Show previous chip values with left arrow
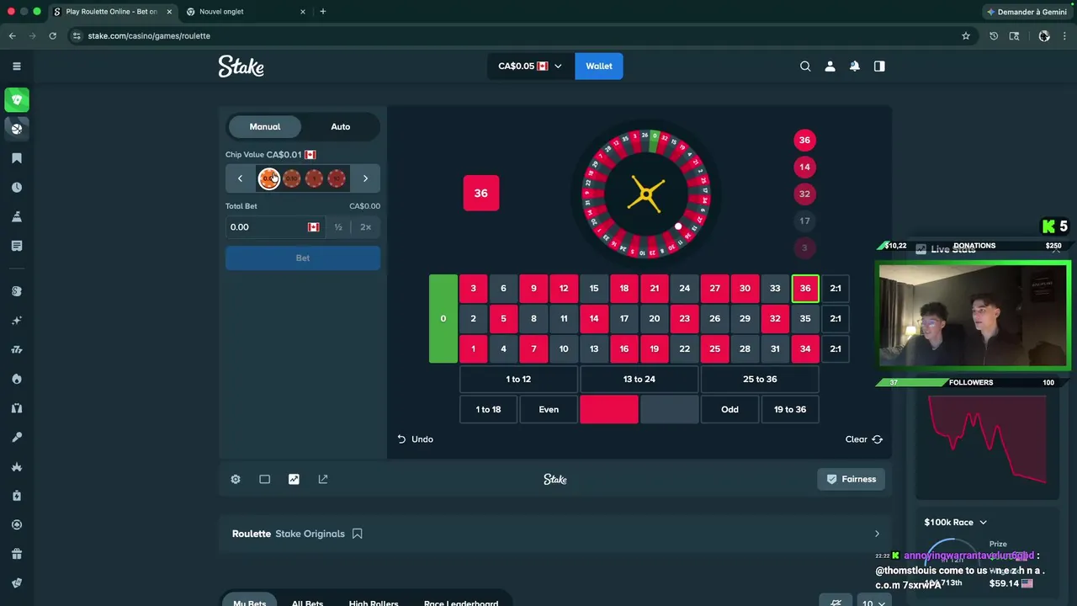Viewport: 1077px width, 606px height. (x=240, y=178)
